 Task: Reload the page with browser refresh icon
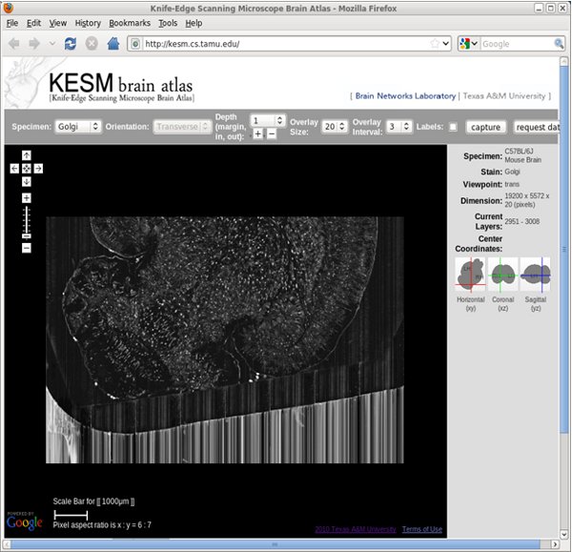pyautogui.click(x=71, y=44)
